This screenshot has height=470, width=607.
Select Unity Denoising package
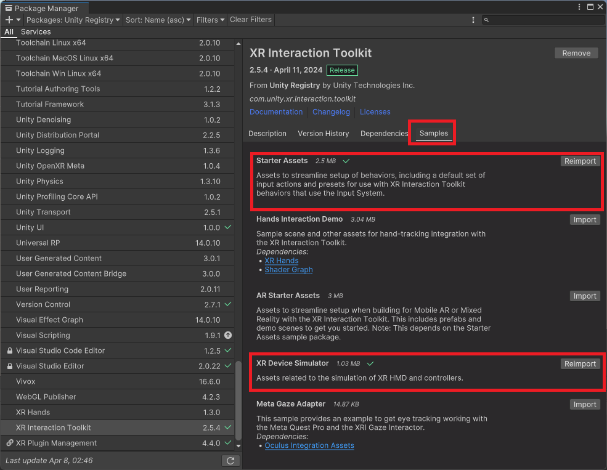(117, 120)
